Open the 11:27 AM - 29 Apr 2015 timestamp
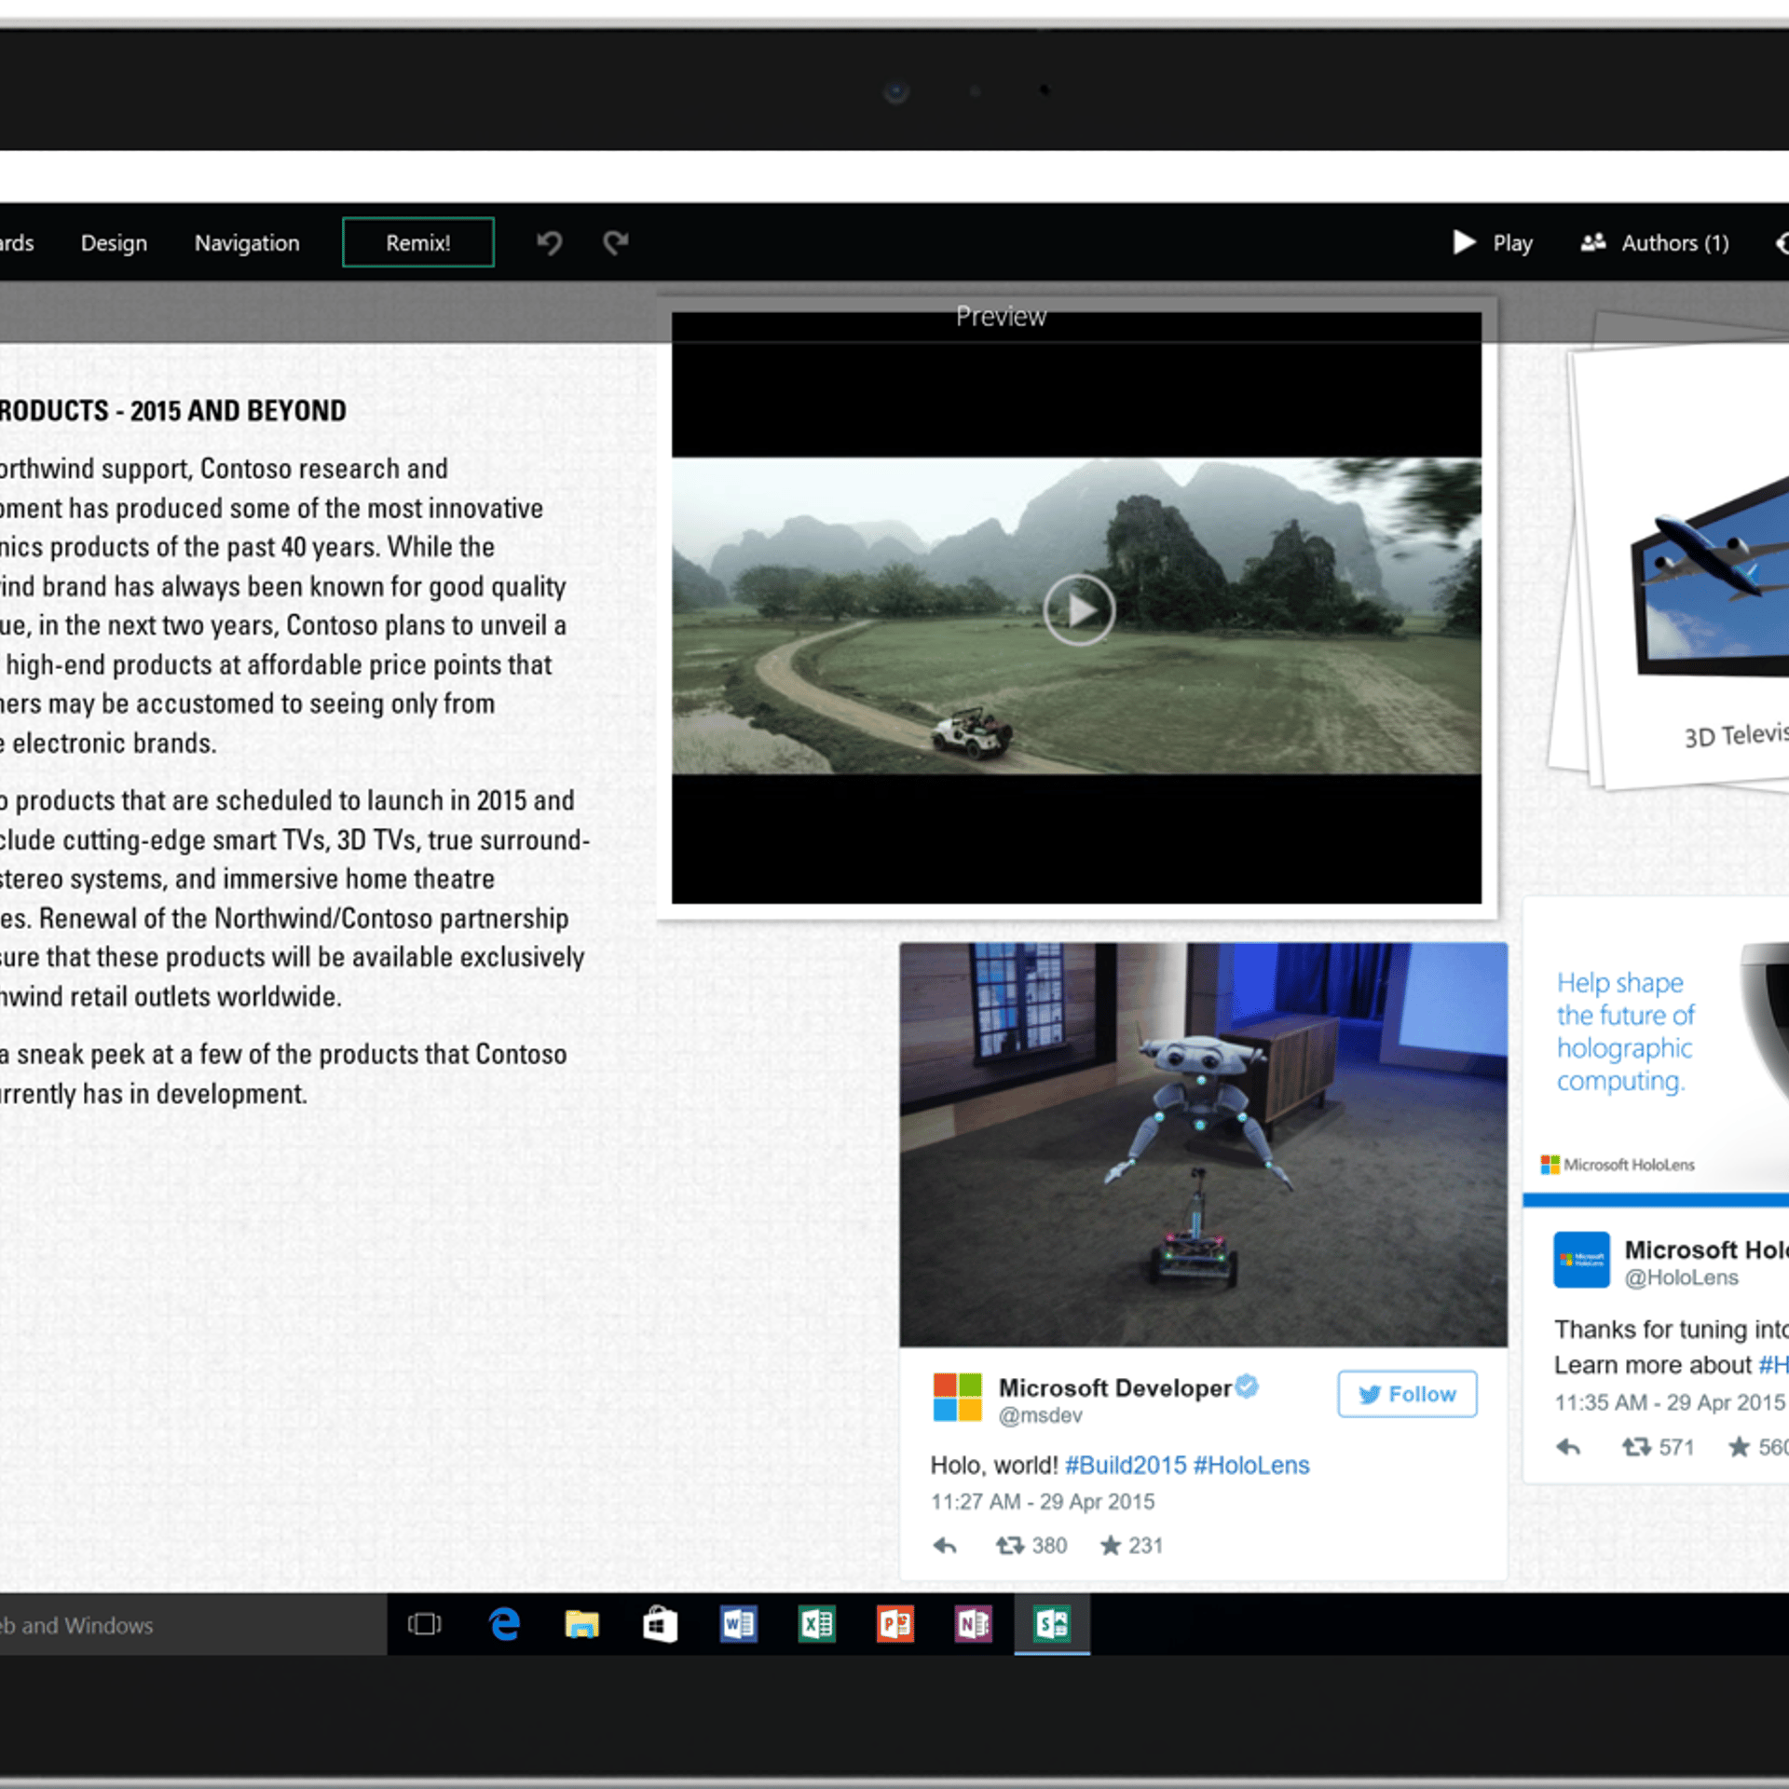Screen dimensions: 1789x1789 click(1043, 1502)
